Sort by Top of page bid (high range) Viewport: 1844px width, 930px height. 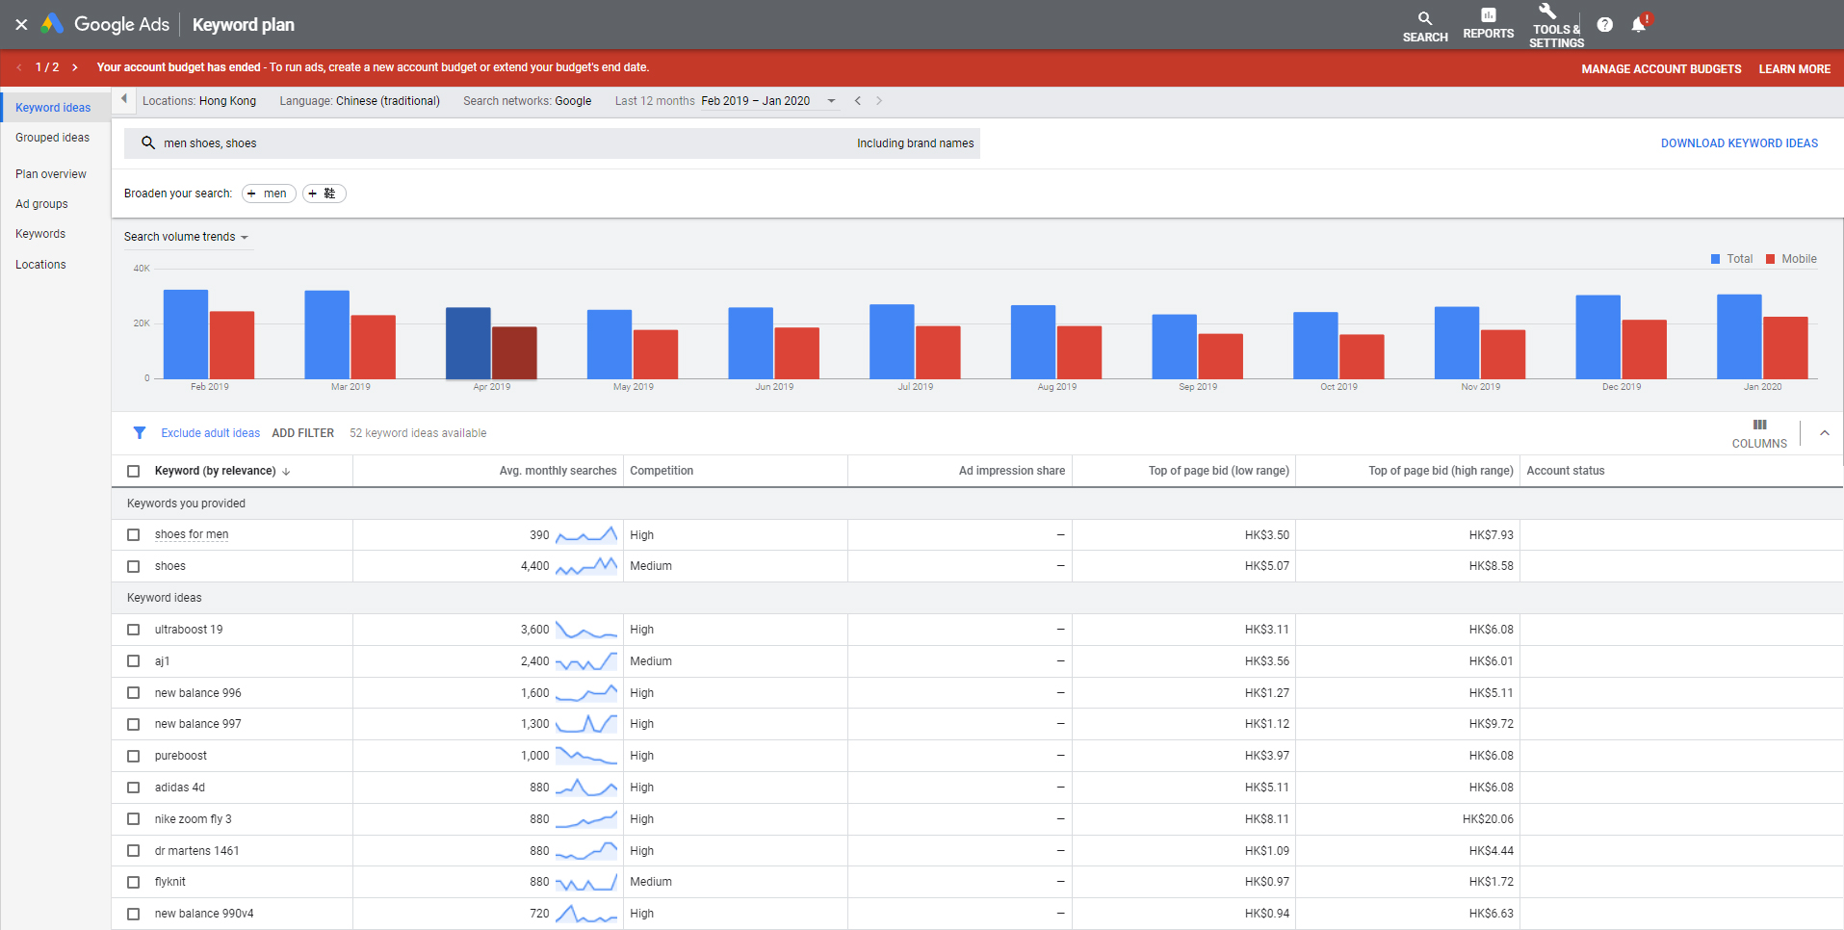click(x=1441, y=471)
